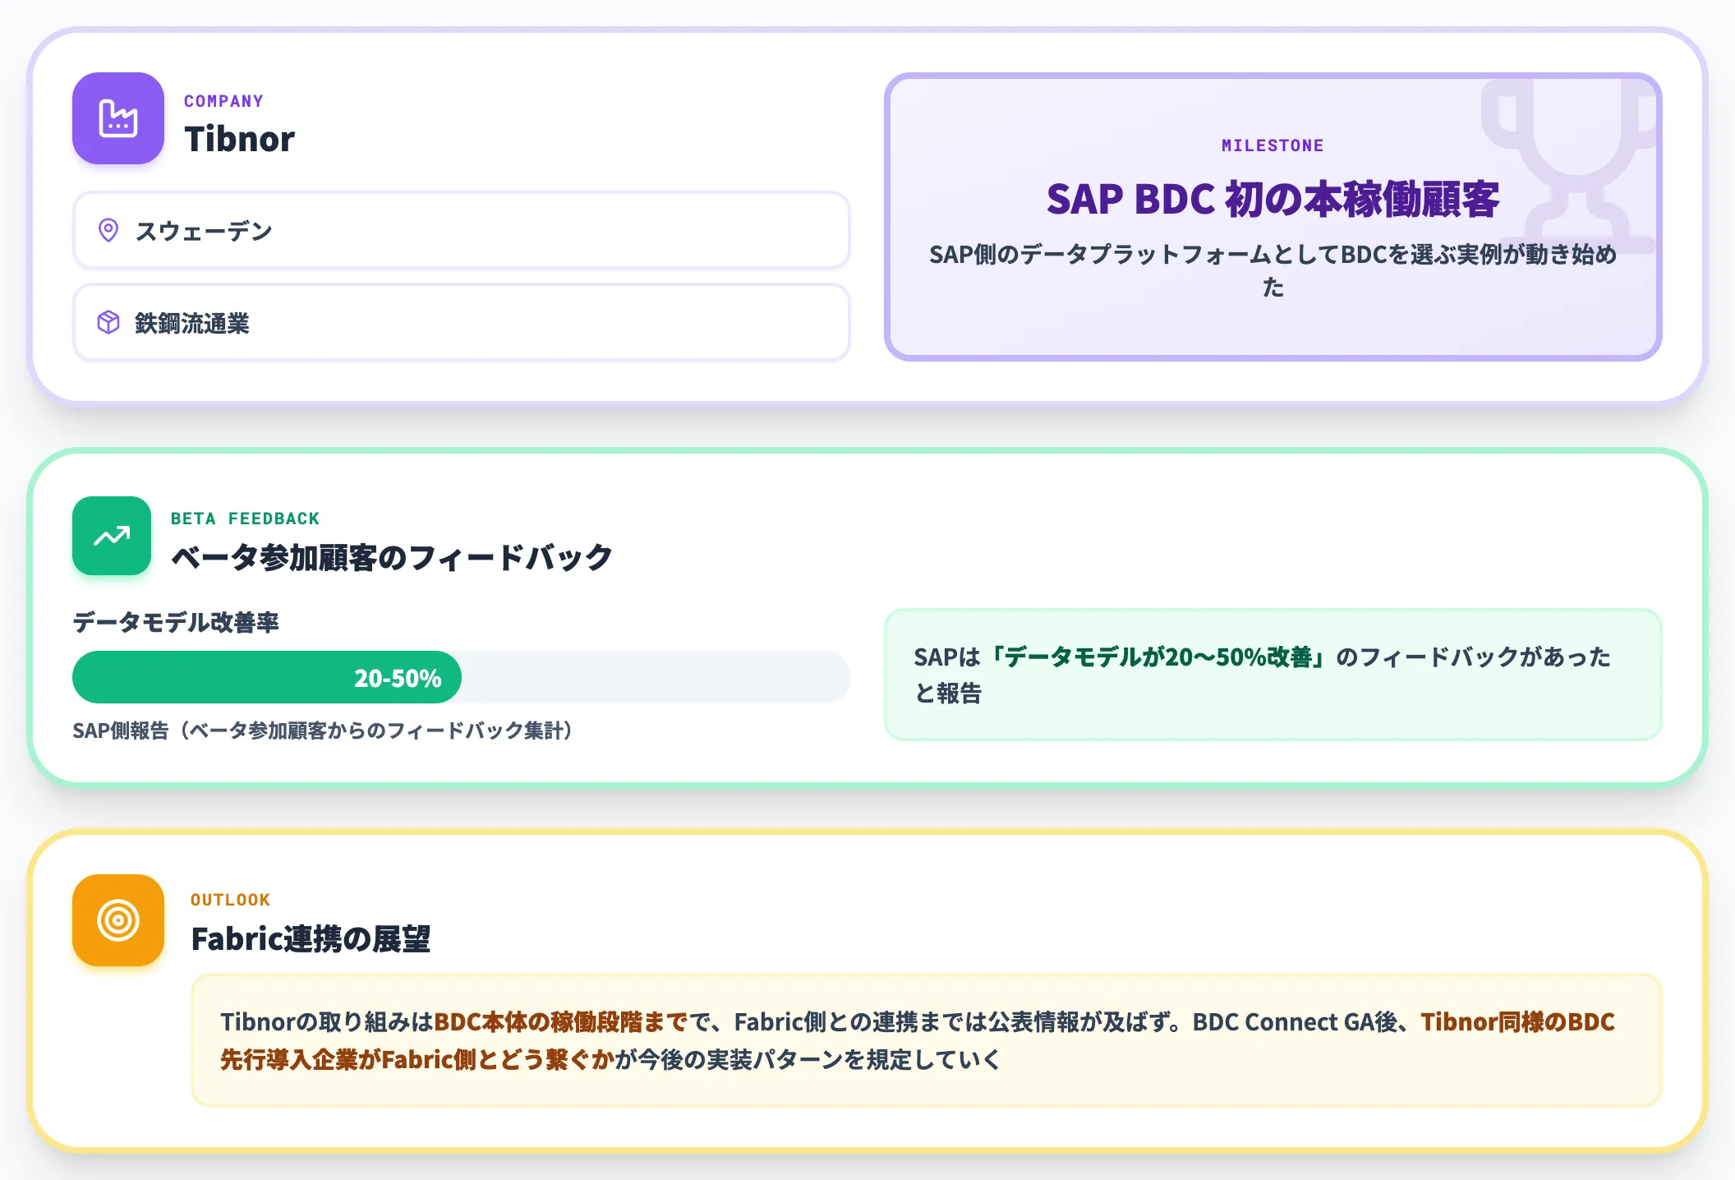
Task: Select the 鉄鋼流通業 industry field
Action: (461, 322)
